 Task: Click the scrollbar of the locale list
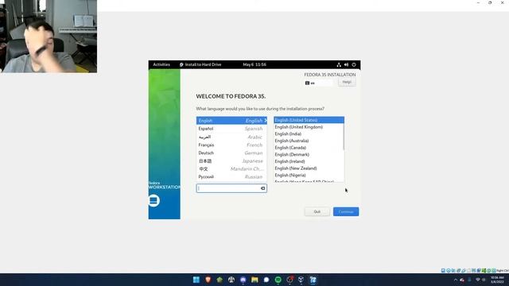[344, 136]
